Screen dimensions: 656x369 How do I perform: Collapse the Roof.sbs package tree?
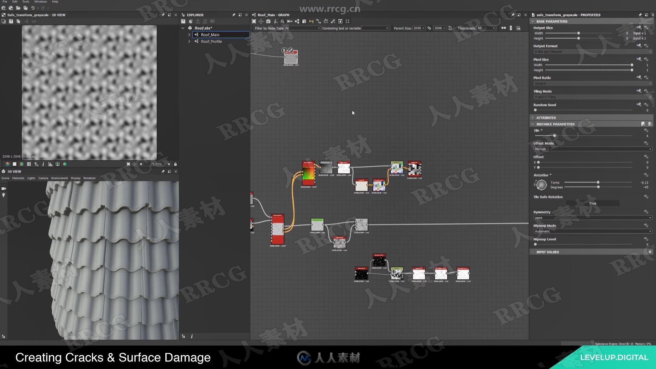[183, 28]
